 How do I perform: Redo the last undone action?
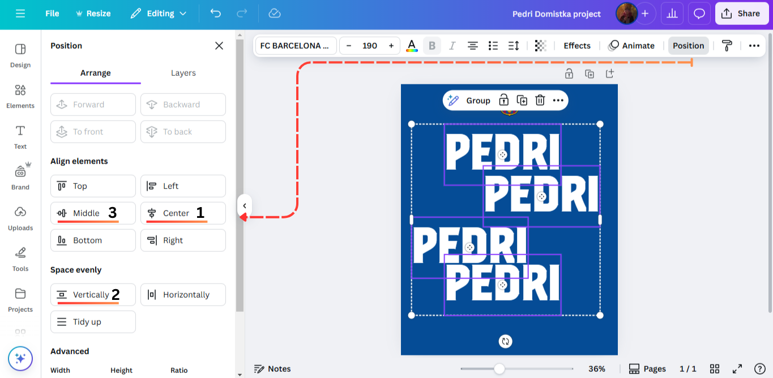(x=242, y=14)
